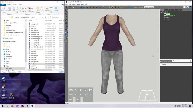
Task: Collapse the New Outfit tree node
Action: coord(161,12)
